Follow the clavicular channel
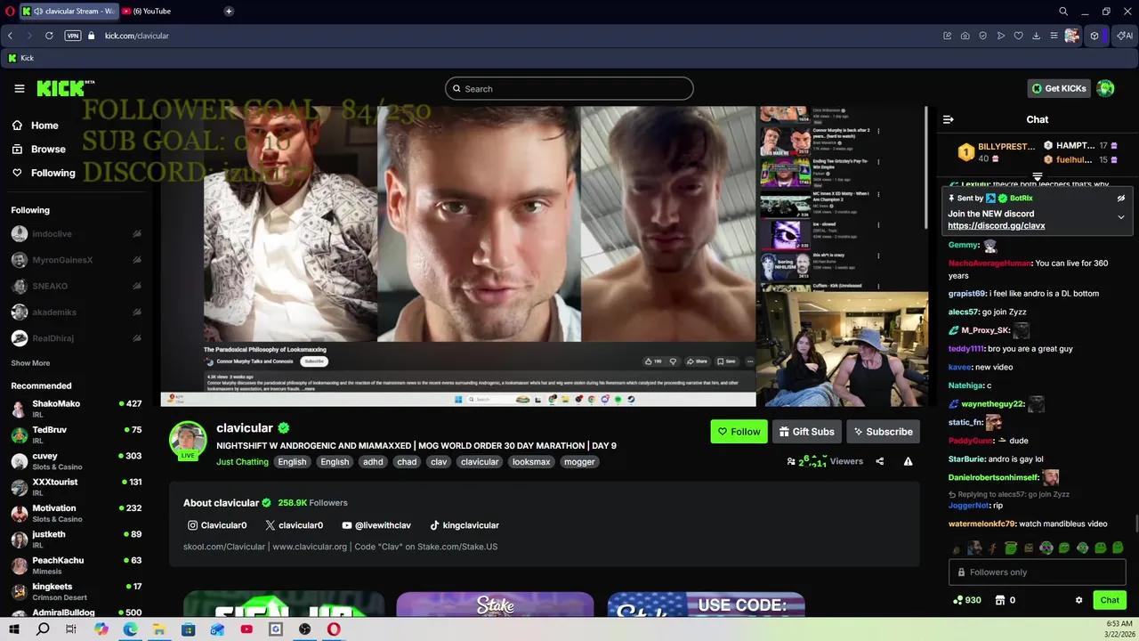The image size is (1139, 641). click(x=739, y=432)
